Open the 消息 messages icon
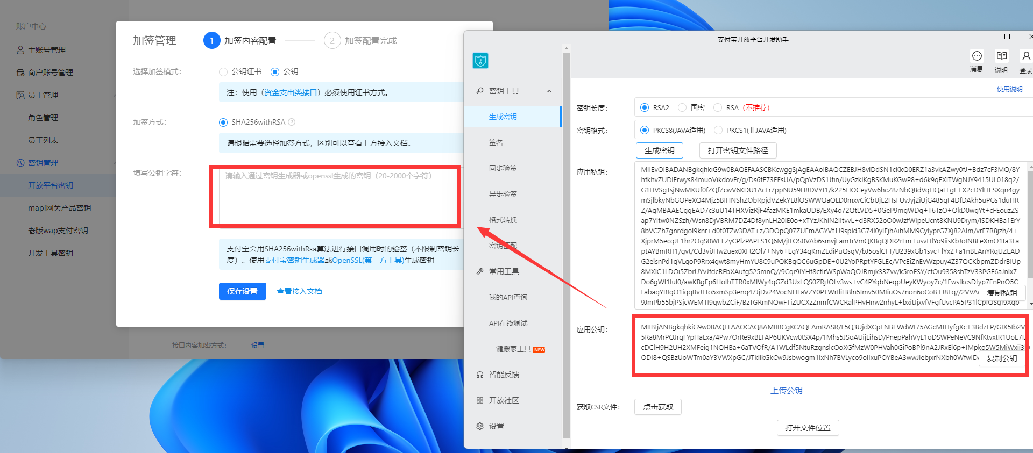 (977, 56)
